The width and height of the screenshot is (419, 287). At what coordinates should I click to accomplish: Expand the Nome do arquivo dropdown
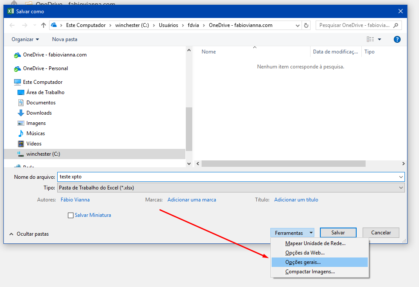point(401,177)
